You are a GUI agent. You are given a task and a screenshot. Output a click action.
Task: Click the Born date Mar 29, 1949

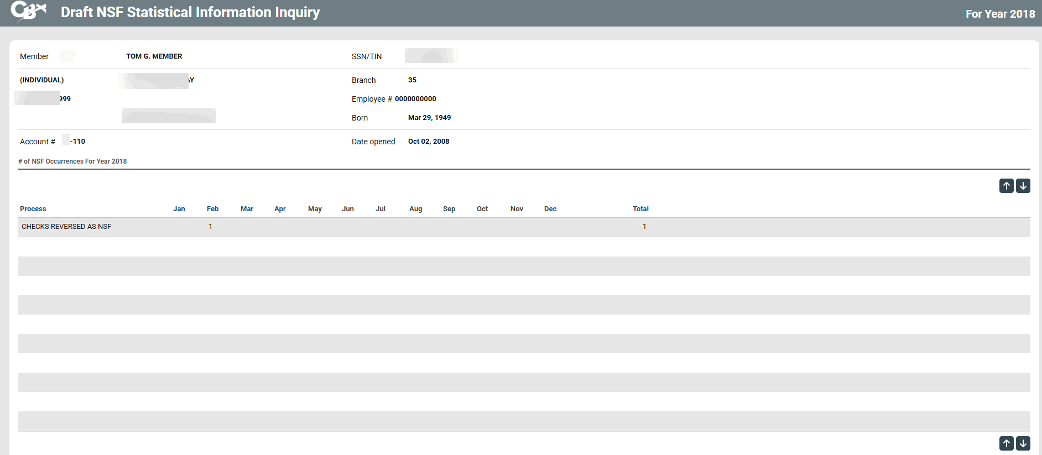click(429, 118)
